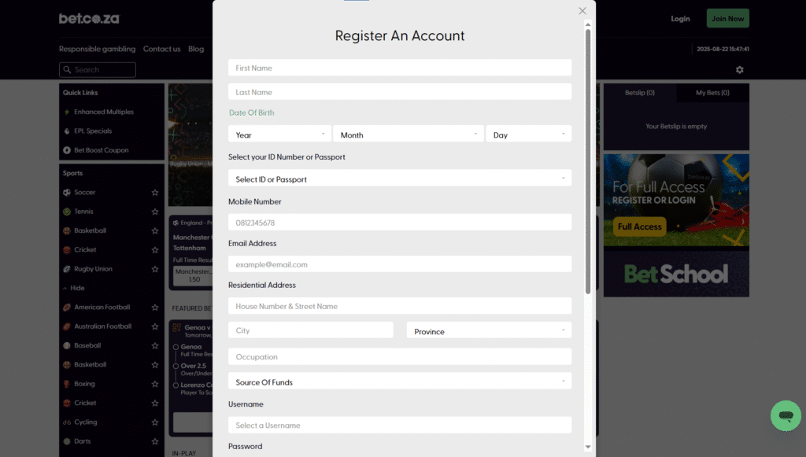Screen dimensions: 806x457
Task: Toggle the star beside American Football
Action: click(155, 308)
